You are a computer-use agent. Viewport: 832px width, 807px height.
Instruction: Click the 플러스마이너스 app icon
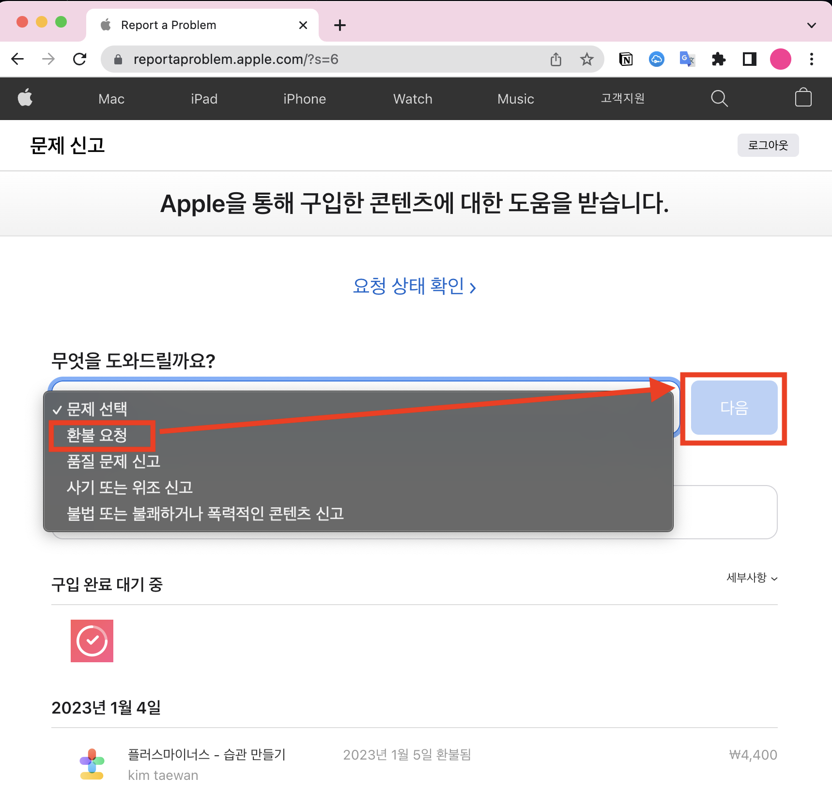coord(92,764)
